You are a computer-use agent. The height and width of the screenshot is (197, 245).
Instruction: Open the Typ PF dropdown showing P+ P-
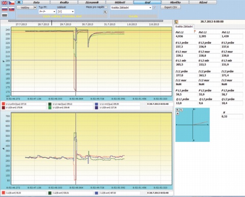[x=47, y=12]
